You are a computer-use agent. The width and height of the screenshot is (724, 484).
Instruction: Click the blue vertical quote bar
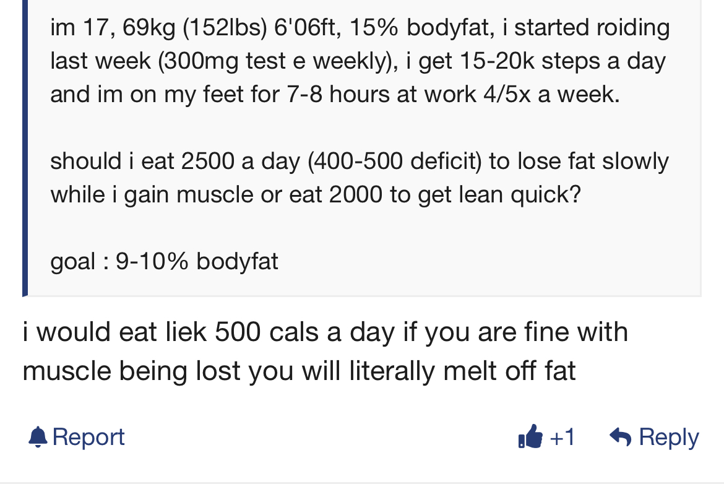pyautogui.click(x=25, y=149)
